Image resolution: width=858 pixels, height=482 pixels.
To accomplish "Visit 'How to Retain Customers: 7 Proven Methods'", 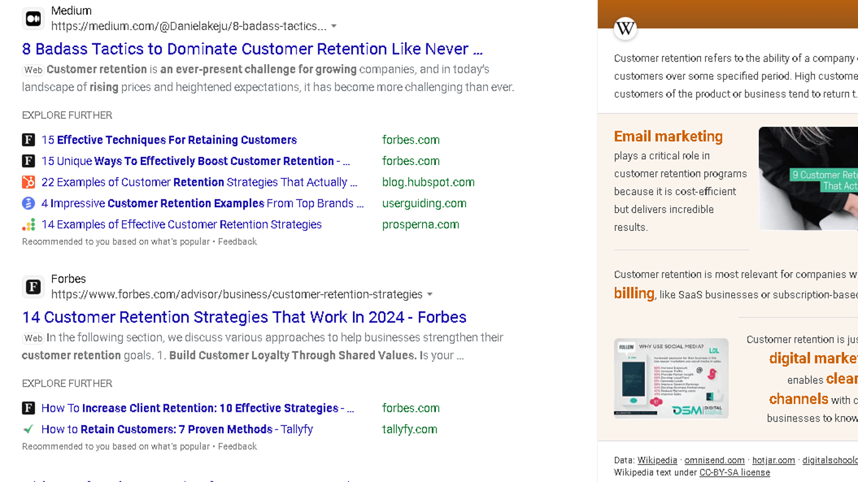I will coord(176,429).
